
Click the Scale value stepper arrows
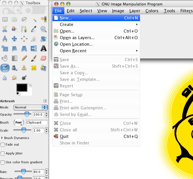click(x=46, y=130)
